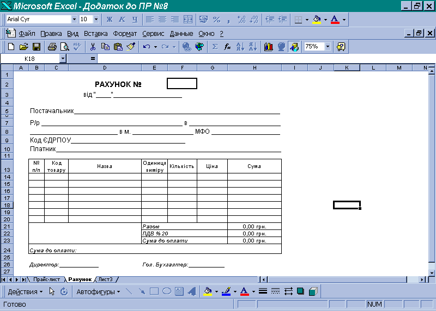Expand the Undo history dropdown arrow
This screenshot has width=436, height=311.
[x=155, y=47]
